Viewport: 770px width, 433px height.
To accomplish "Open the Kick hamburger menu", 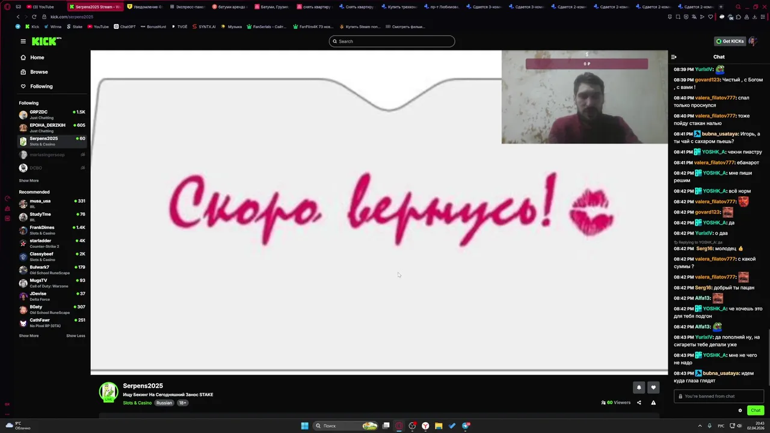I will coord(23,41).
